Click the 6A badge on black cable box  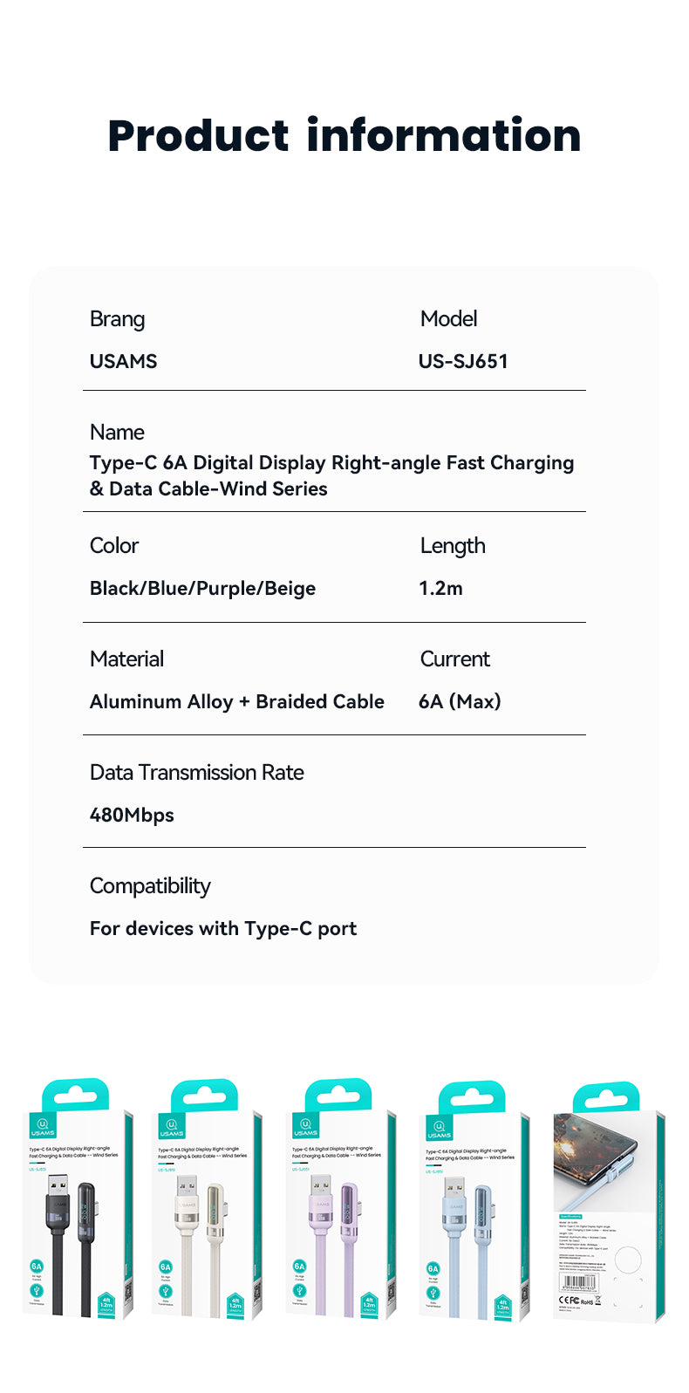pyautogui.click(x=37, y=1266)
